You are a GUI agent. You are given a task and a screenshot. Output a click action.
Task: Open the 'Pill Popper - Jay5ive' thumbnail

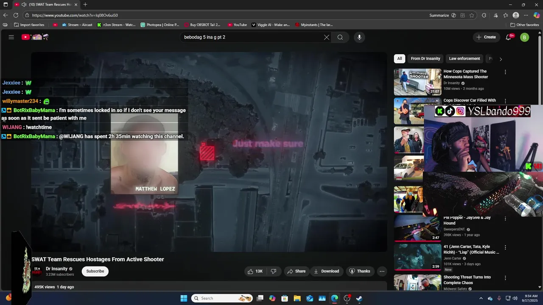(417, 229)
